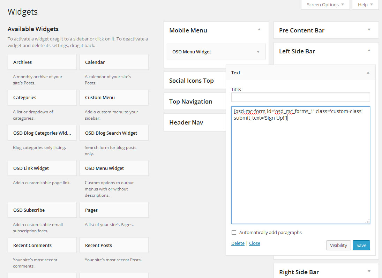This screenshot has width=382, height=278.
Task: Expand the Right Side Bar panel
Action: point(369,271)
